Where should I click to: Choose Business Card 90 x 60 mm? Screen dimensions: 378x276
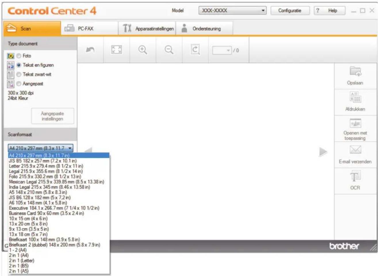[59, 213]
